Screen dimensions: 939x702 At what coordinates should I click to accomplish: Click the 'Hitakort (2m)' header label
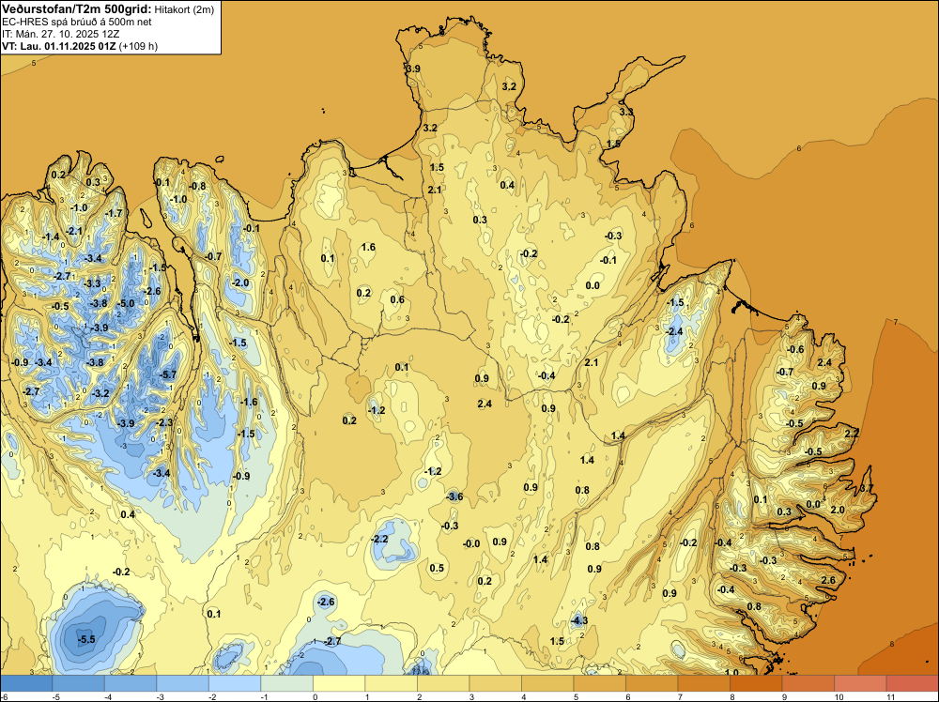[184, 9]
